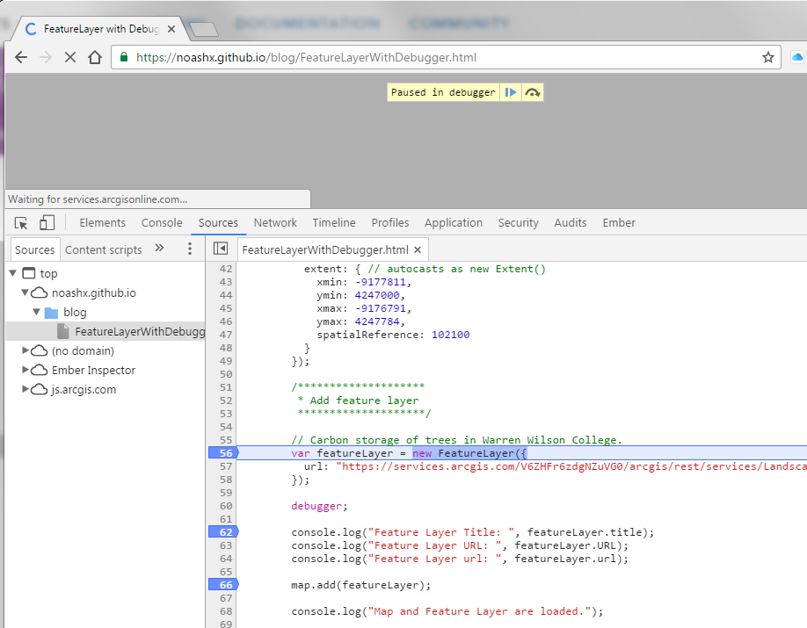Open the Audits panel
The image size is (807, 628).
pos(571,223)
